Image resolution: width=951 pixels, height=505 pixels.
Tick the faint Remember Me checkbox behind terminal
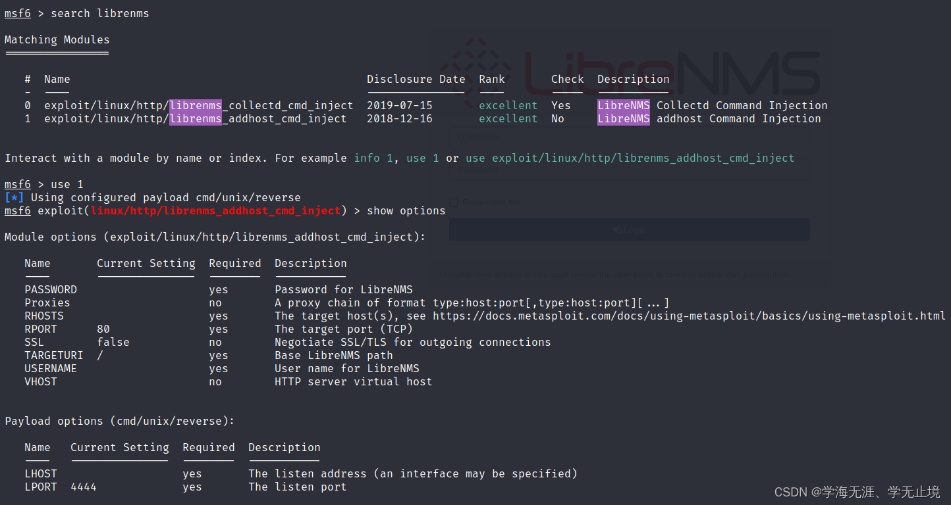pos(454,203)
